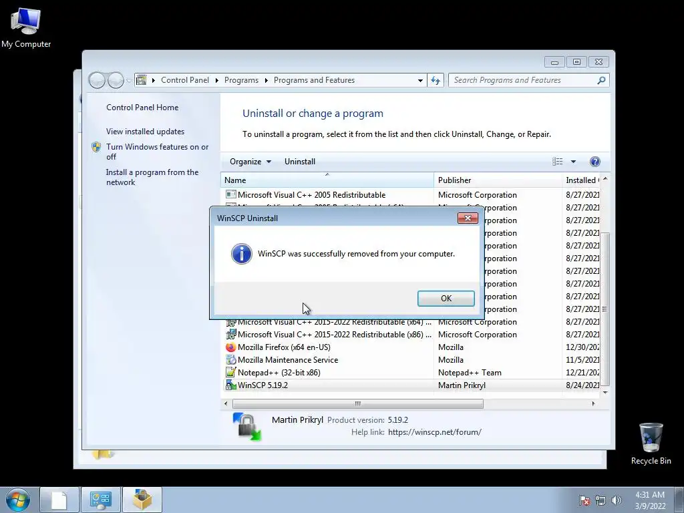
Task: Click the winscp.net/forum help link text
Action: coord(434,432)
